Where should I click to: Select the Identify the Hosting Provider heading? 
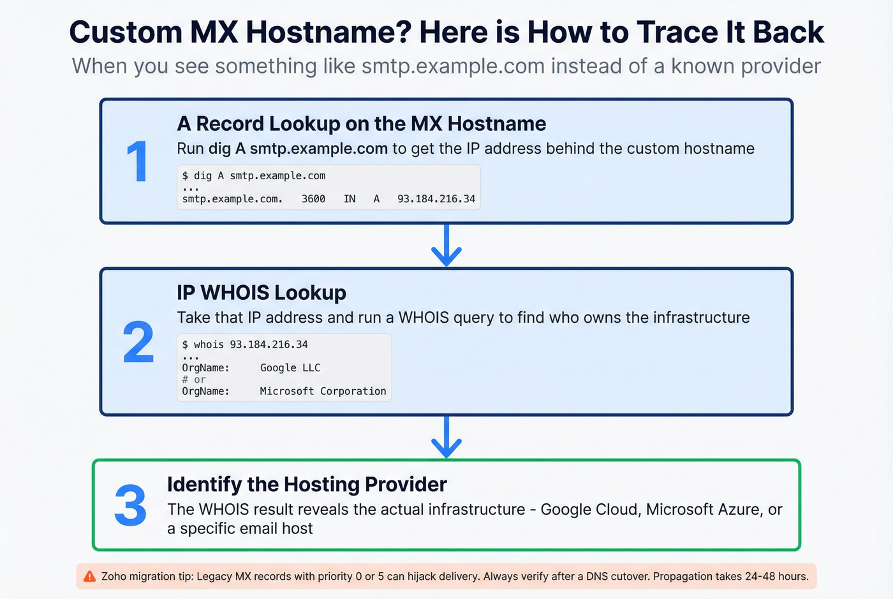click(x=307, y=484)
